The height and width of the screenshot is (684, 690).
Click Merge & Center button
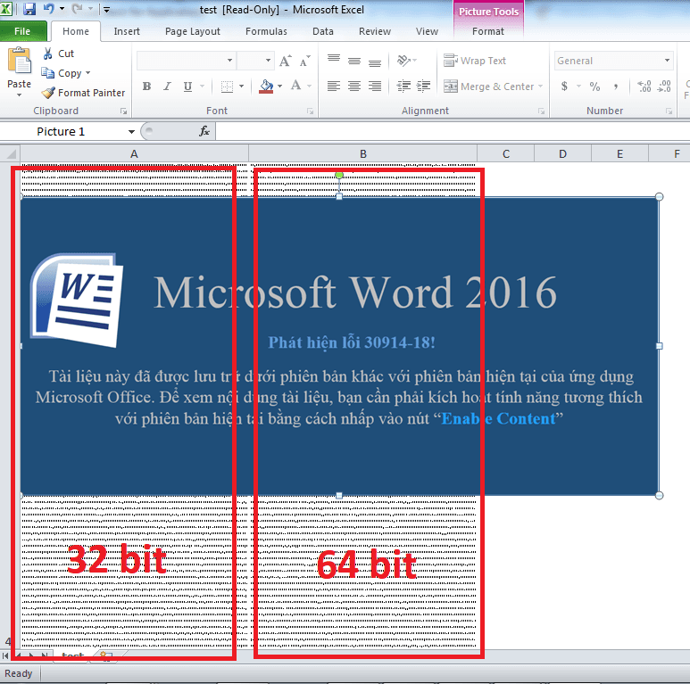click(x=488, y=87)
